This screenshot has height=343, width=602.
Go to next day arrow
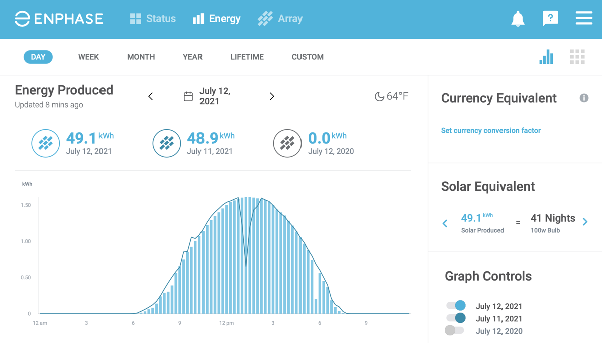tap(272, 96)
